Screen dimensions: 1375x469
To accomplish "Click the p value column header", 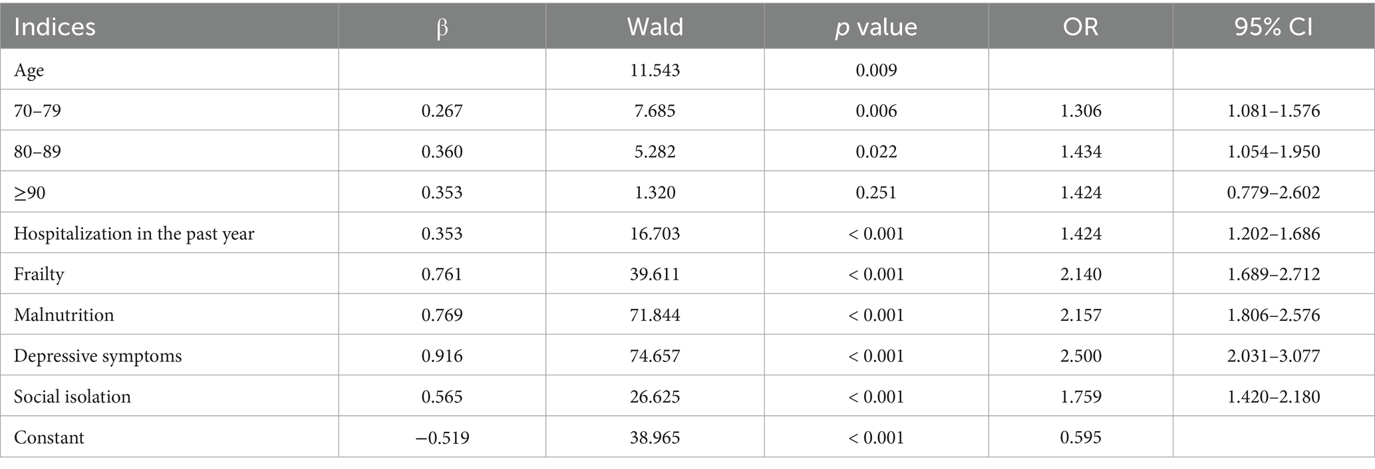I will click(876, 27).
